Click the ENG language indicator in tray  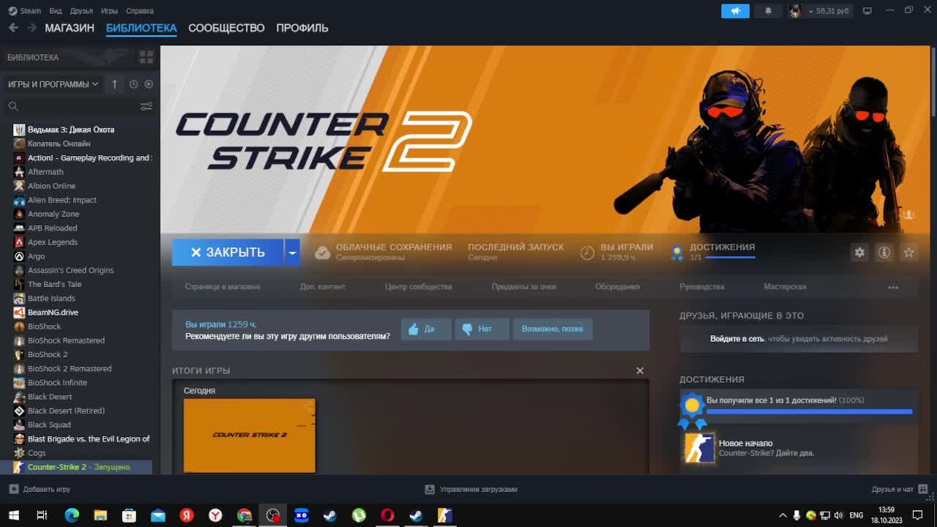pos(856,515)
